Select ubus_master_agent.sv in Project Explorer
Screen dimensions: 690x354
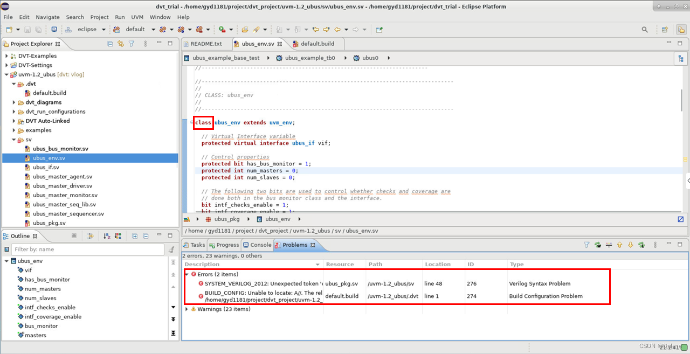pyautogui.click(x=63, y=177)
